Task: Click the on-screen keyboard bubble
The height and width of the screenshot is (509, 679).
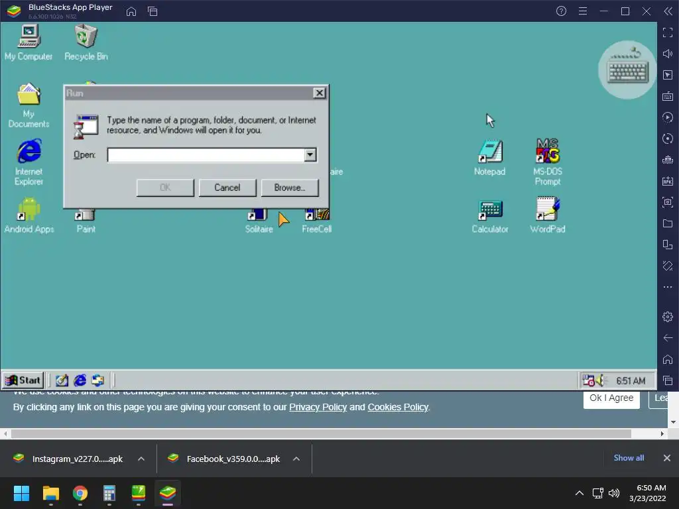Action: click(627, 70)
